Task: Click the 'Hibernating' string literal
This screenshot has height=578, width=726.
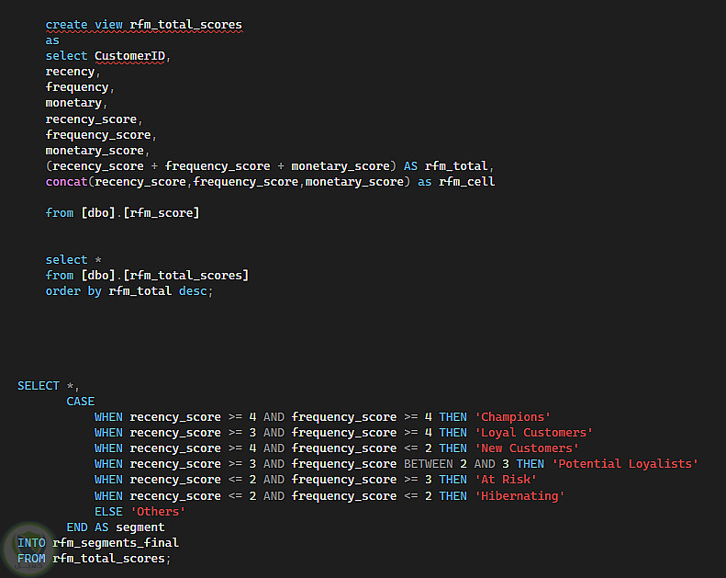Action: point(519,496)
